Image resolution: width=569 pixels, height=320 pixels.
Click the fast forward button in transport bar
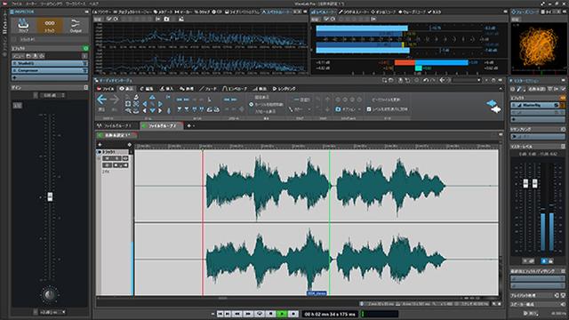[x=248, y=314]
